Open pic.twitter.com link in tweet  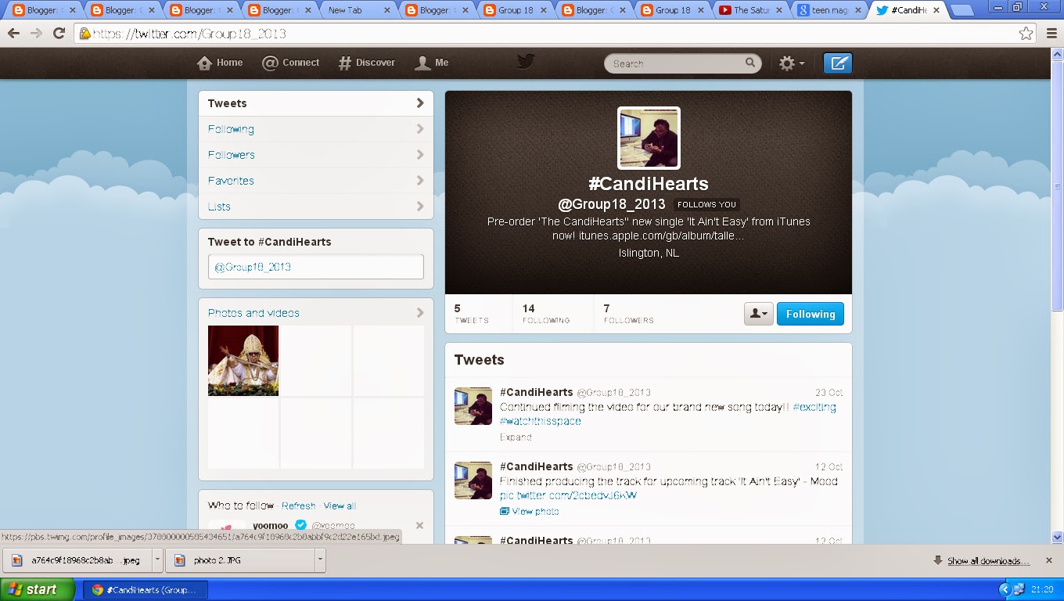568,495
